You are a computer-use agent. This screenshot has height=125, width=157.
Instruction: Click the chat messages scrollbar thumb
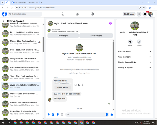(113, 71)
